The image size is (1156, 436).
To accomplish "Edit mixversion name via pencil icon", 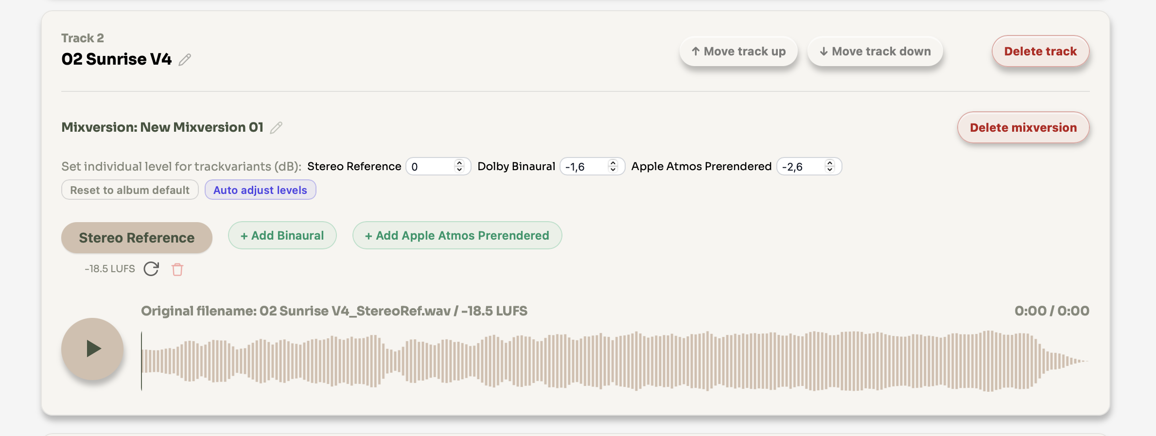I will [x=276, y=128].
